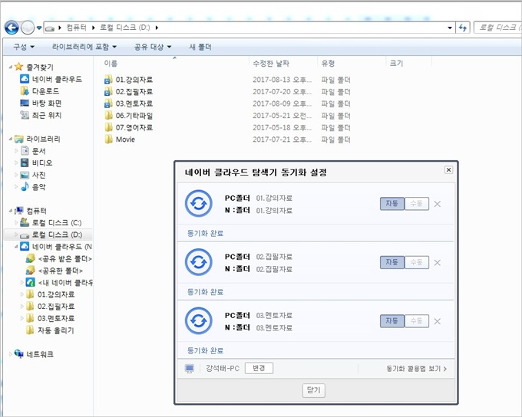Image resolution: width=522 pixels, height=417 pixels.
Task: Remove the 02.집필자료 sync pair
Action: click(438, 263)
